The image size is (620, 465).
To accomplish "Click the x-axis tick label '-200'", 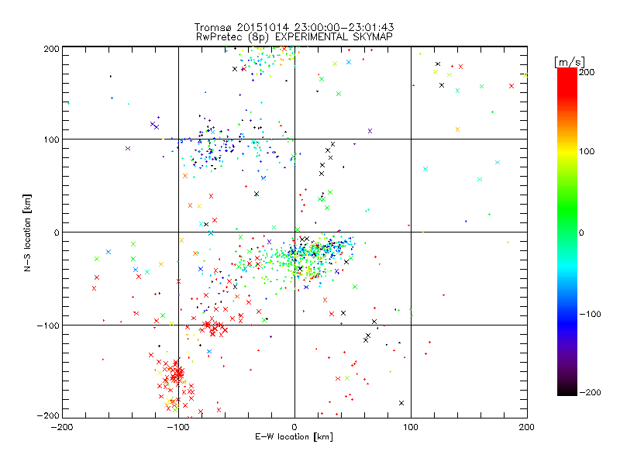I will pyautogui.click(x=62, y=427).
